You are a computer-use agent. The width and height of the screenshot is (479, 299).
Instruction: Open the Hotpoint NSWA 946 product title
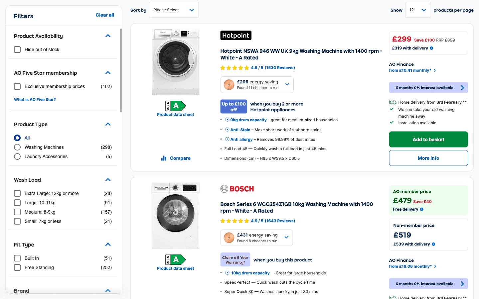[x=301, y=54]
